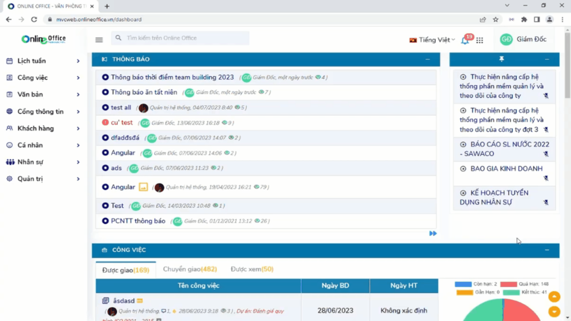
Task: Switch to Được xem(50) tab
Action: click(252, 269)
